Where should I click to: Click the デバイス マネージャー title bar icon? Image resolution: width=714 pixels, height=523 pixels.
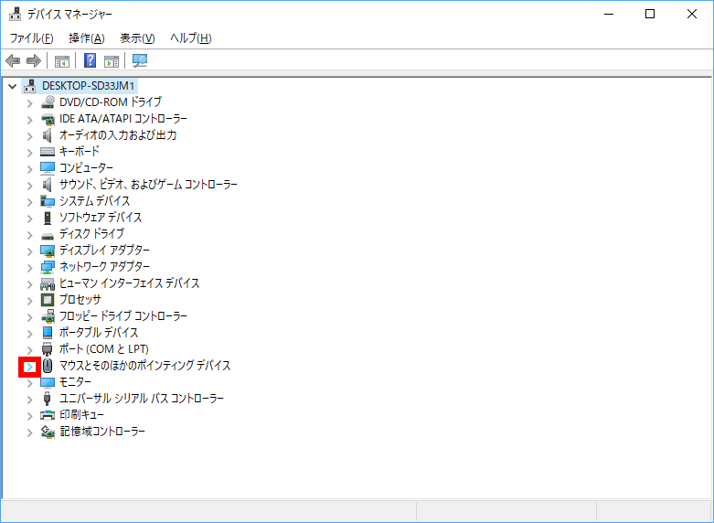click(x=15, y=14)
